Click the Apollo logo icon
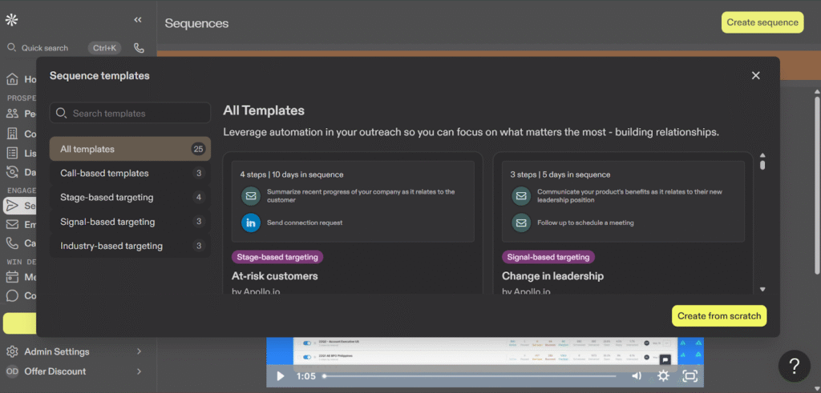 12,19
